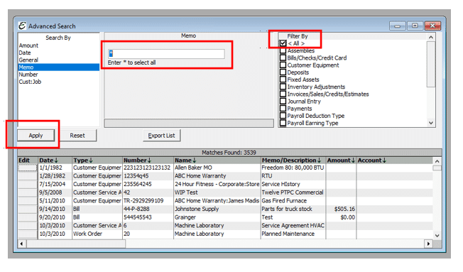Uncheck the < All > filter checkbox
The height and width of the screenshot is (272, 463).
point(283,43)
